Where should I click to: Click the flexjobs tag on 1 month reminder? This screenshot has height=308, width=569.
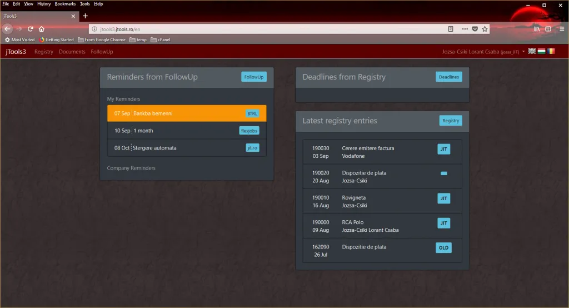pyautogui.click(x=249, y=131)
